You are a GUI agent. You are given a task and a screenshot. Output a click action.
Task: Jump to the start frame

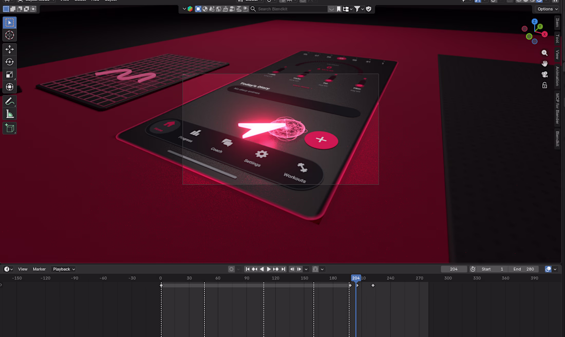(x=248, y=269)
